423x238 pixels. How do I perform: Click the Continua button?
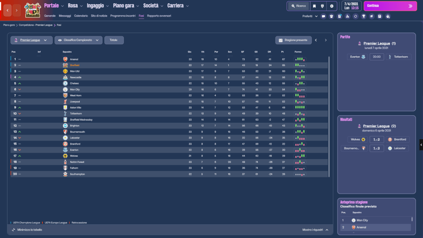click(390, 6)
